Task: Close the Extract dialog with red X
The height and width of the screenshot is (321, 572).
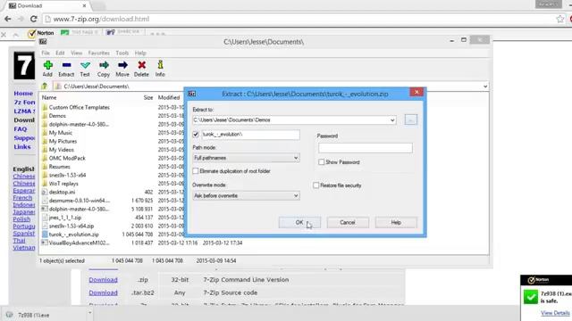Action: point(416,92)
